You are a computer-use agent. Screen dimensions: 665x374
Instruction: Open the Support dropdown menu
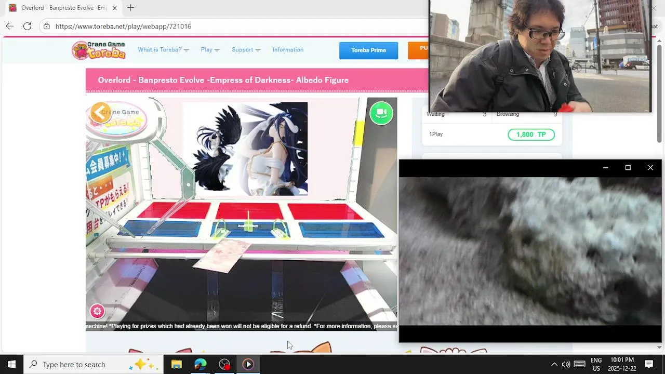click(246, 50)
